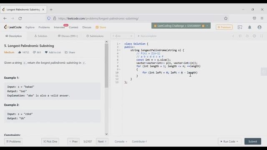Toggle the Autocomplete indicator
Screen dimensions: 267x150
pos(147,36)
